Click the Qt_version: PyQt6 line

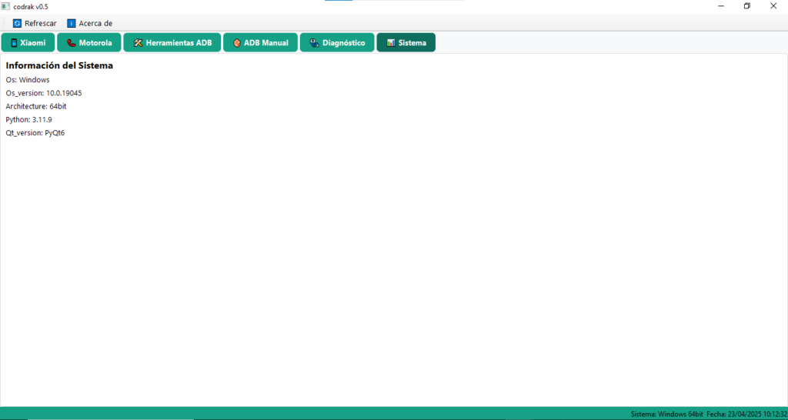[35, 132]
